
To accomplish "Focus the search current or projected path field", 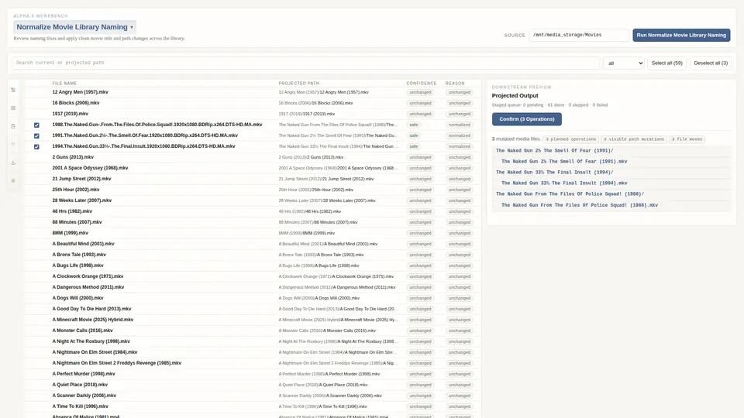I will coord(305,63).
